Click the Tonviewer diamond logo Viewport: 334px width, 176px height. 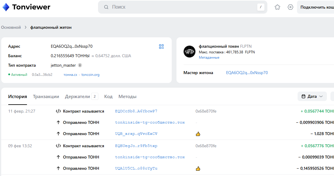(x=6, y=7)
